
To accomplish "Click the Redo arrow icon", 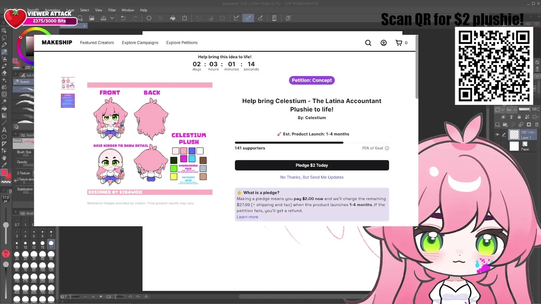I will [135, 18].
